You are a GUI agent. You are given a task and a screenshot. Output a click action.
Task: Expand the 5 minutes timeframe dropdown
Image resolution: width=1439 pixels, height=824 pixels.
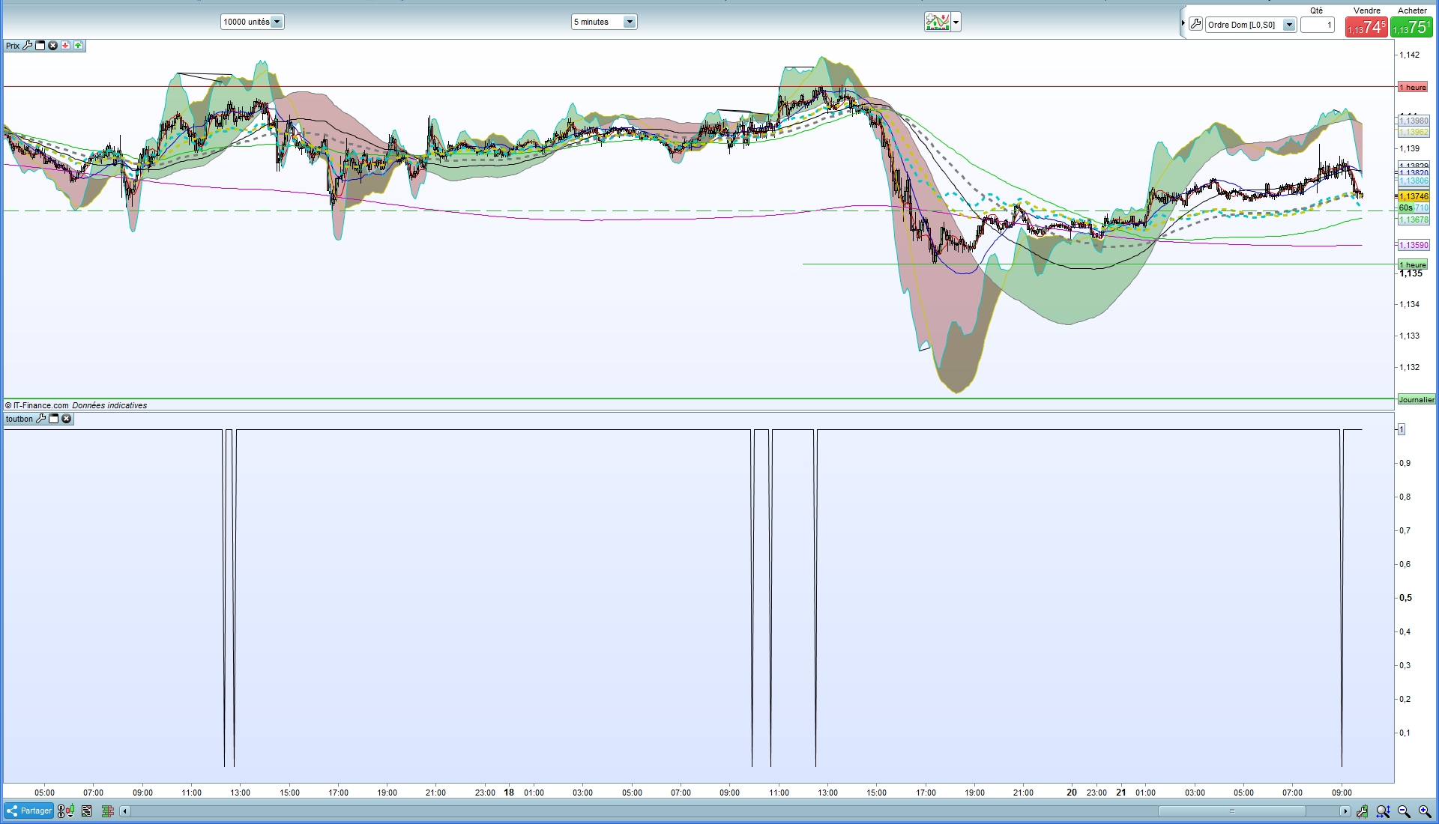[x=630, y=22]
